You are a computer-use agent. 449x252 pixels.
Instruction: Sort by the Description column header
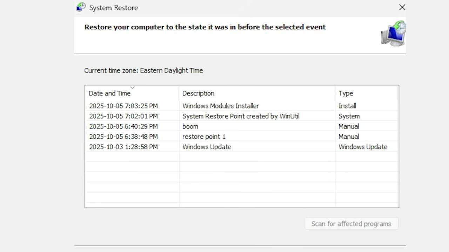click(x=198, y=93)
